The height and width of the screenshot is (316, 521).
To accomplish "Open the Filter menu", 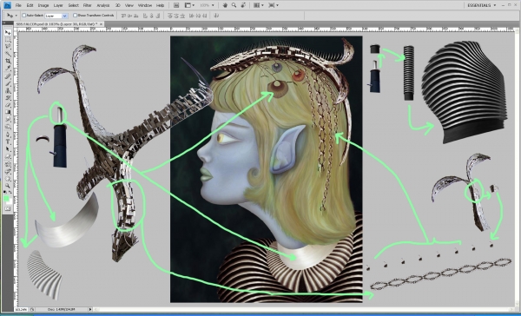I will (x=88, y=5).
